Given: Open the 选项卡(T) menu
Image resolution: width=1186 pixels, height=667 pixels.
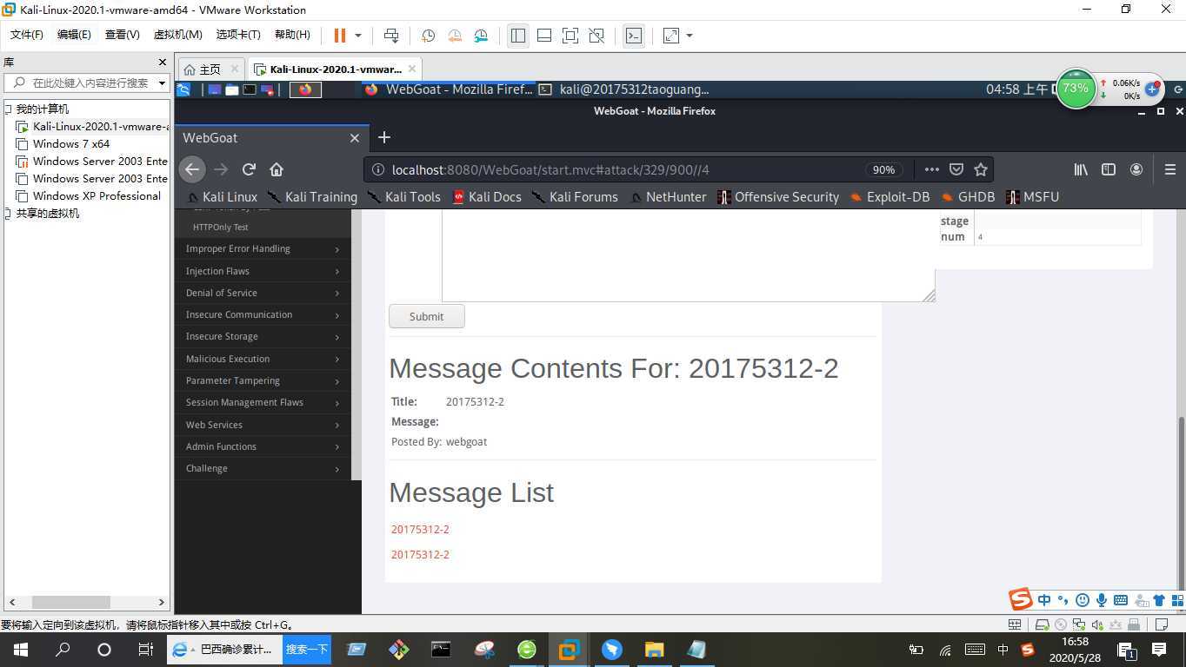Looking at the screenshot, I should pos(238,35).
